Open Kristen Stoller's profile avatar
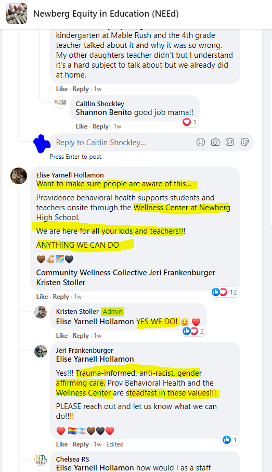The image size is (272, 472). [x=41, y=312]
